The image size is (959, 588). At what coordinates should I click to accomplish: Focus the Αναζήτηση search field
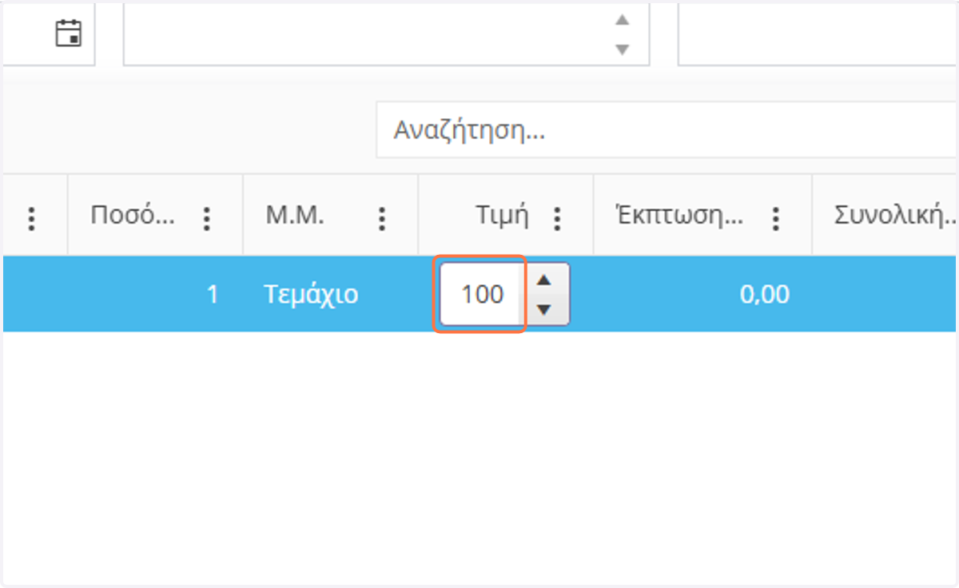tap(667, 129)
